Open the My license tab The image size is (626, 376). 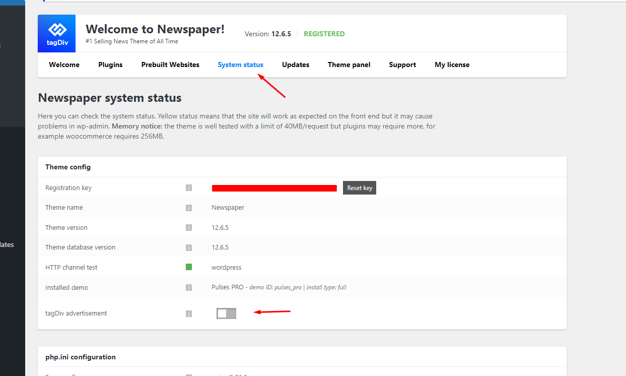coord(452,65)
